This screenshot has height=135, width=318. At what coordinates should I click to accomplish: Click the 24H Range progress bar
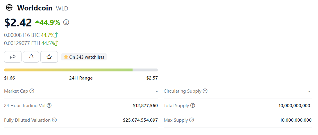(x=81, y=70)
